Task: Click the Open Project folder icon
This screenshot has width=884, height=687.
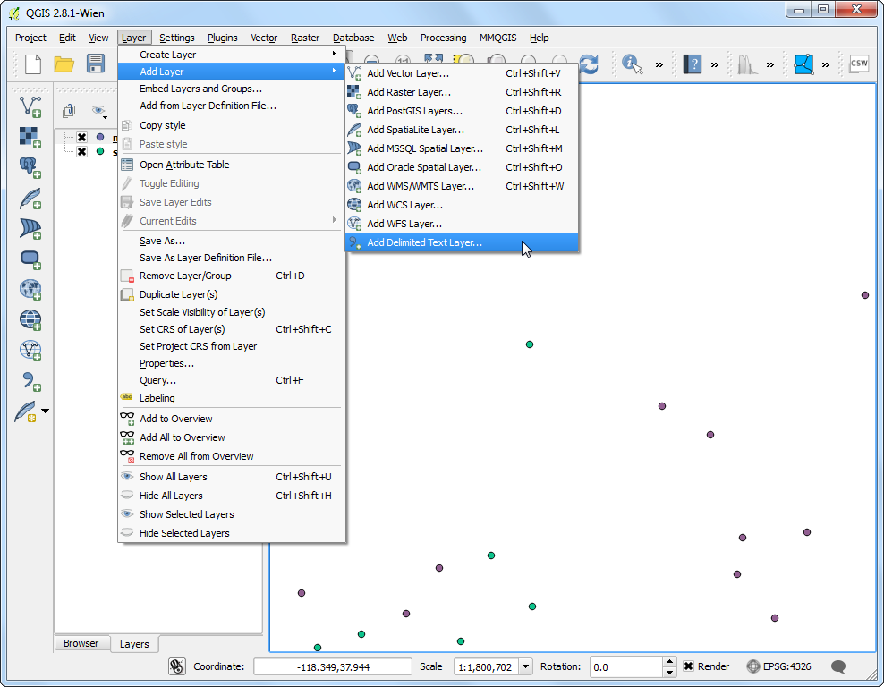Action: coord(64,64)
